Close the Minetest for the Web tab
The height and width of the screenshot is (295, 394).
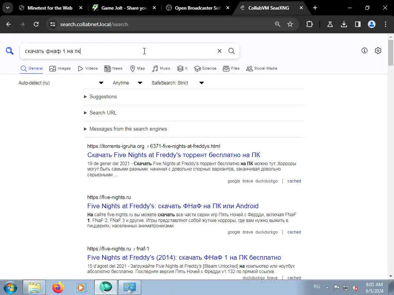click(x=81, y=8)
